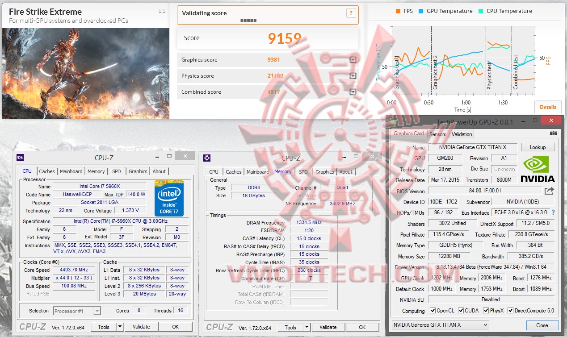Click the Bus Interface question mark icon
The width and height of the screenshot is (567, 337).
point(553,213)
